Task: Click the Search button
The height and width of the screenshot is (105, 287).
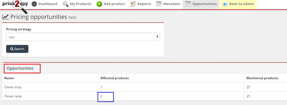Action: point(17,49)
